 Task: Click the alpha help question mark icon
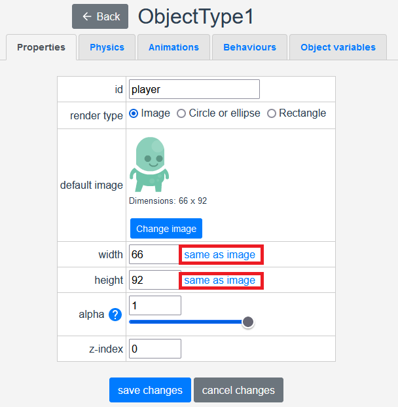115,315
